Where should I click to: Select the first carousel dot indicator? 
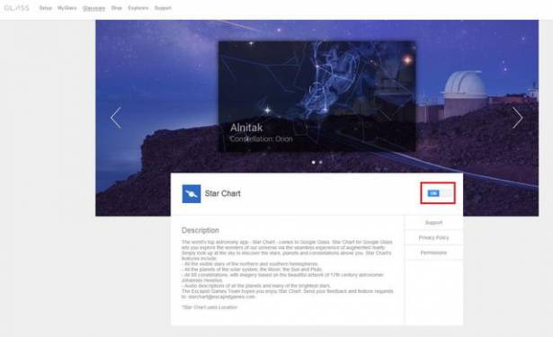pyautogui.click(x=314, y=162)
